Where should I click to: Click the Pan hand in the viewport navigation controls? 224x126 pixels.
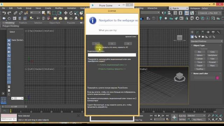(x=213, y=119)
